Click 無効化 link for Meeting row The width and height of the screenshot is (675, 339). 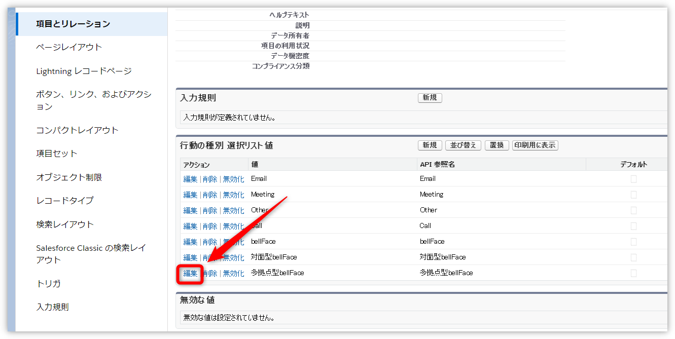coord(233,195)
